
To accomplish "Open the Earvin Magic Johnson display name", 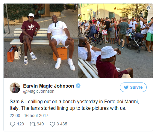I will (x=49, y=86).
